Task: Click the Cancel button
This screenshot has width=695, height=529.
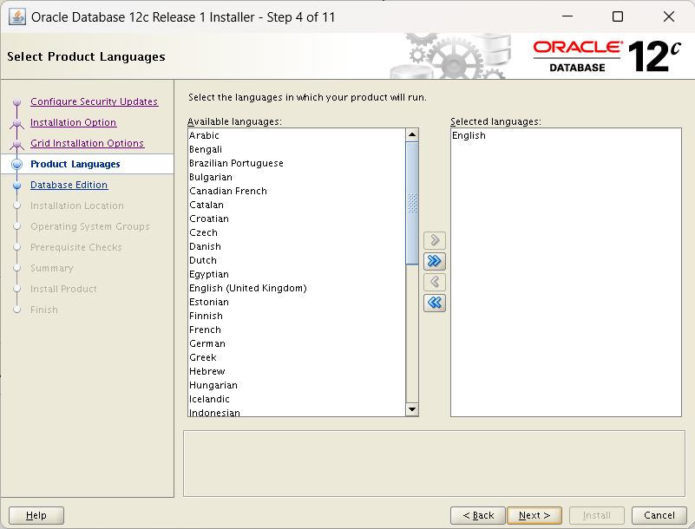Action: coord(659,515)
